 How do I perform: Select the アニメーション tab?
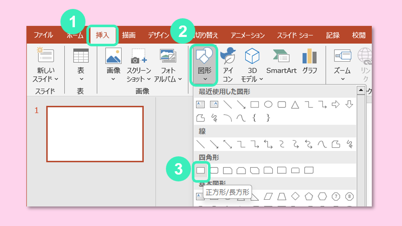(248, 35)
